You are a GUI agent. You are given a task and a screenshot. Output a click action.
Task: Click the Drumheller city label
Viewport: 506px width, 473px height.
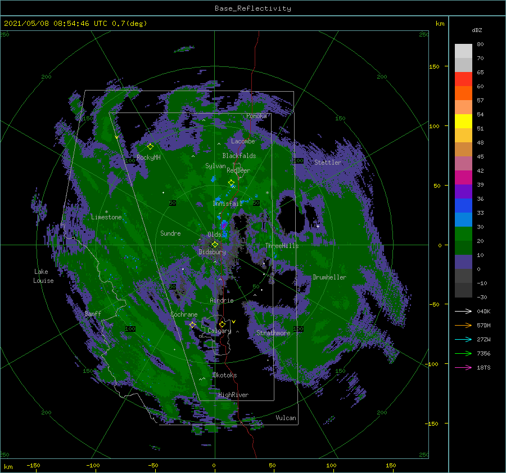pyautogui.click(x=329, y=277)
